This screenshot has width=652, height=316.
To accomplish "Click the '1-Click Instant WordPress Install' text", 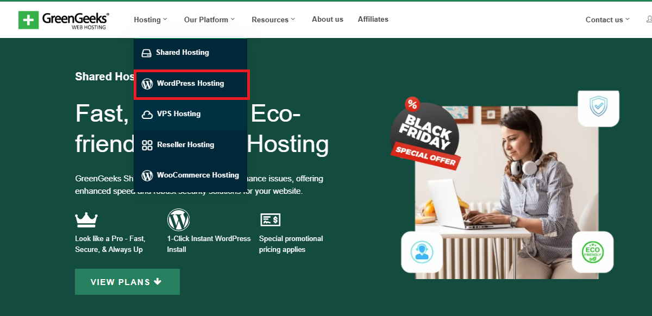I will pyautogui.click(x=209, y=244).
